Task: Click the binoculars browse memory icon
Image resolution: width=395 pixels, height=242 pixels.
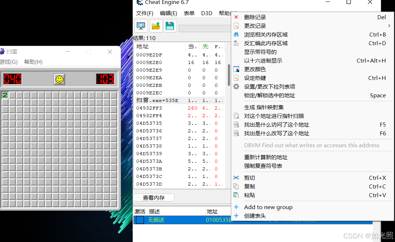Action: pos(236,34)
